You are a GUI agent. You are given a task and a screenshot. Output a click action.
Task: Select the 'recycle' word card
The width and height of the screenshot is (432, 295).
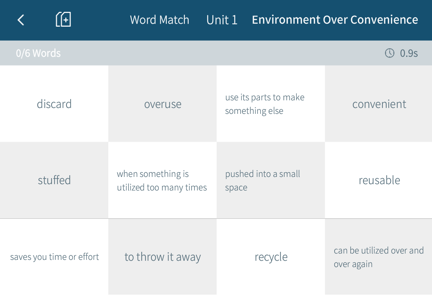[271, 257]
